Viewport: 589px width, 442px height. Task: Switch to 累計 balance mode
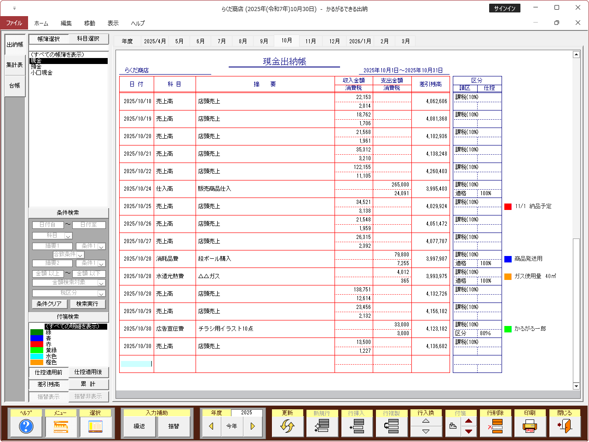pyautogui.click(x=88, y=384)
